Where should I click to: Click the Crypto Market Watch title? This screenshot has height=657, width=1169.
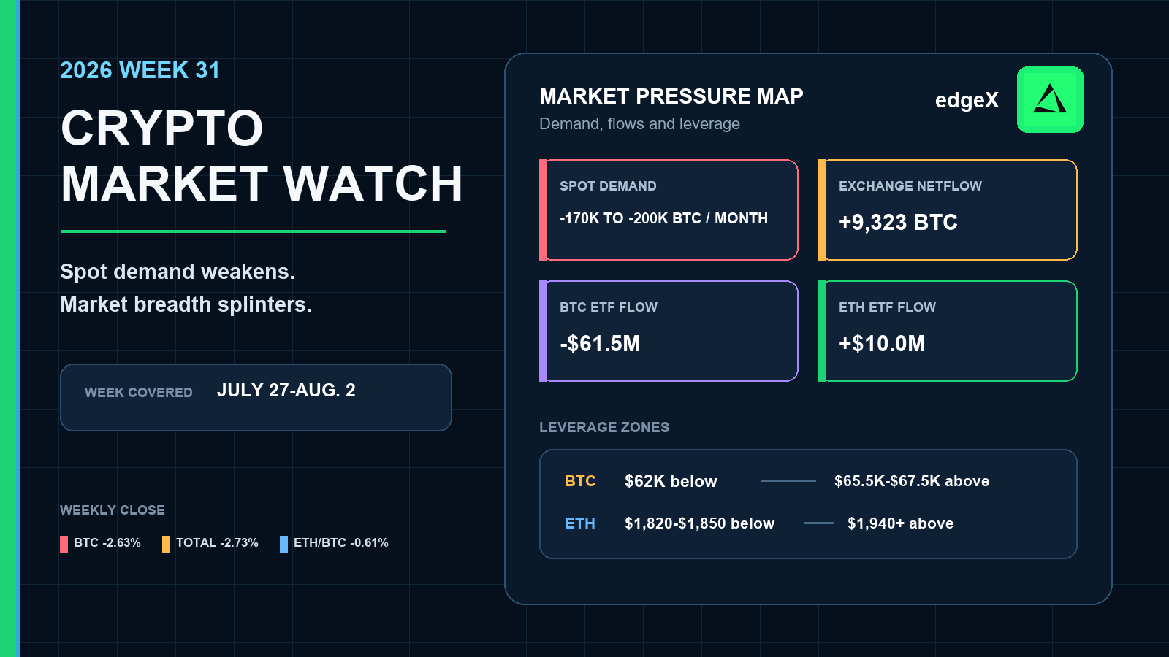click(262, 155)
